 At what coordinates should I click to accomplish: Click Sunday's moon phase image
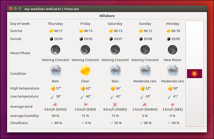(145, 50)
